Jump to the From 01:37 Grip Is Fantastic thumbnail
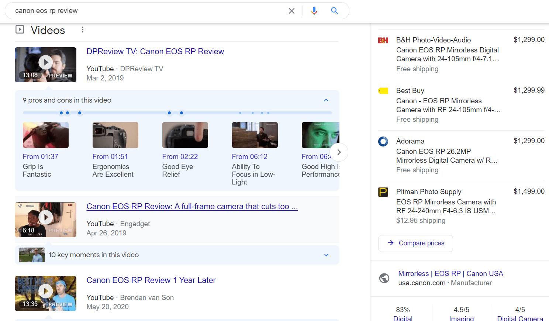 [46, 135]
